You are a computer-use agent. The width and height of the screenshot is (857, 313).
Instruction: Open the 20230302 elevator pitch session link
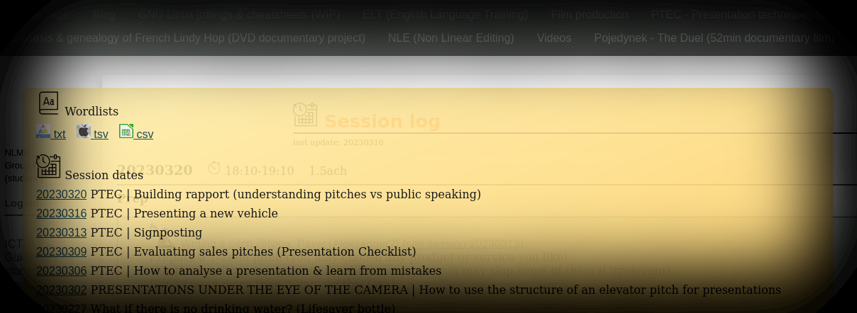pyautogui.click(x=62, y=290)
